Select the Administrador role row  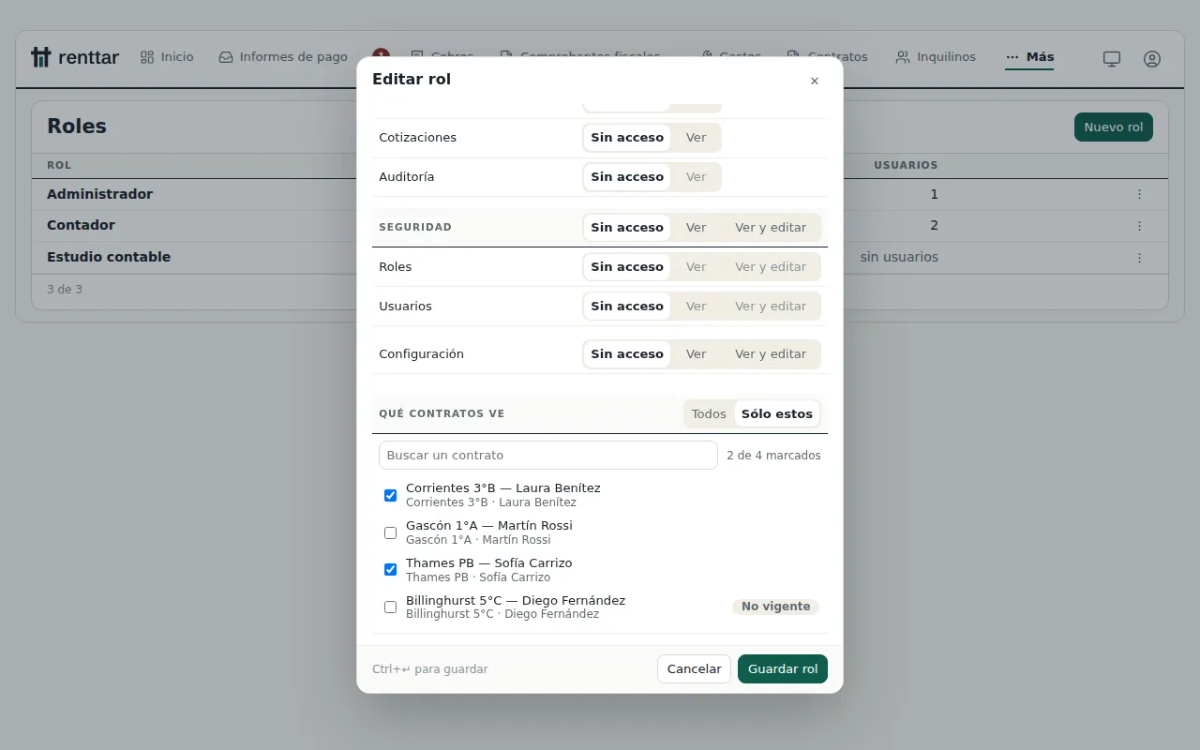coord(600,194)
